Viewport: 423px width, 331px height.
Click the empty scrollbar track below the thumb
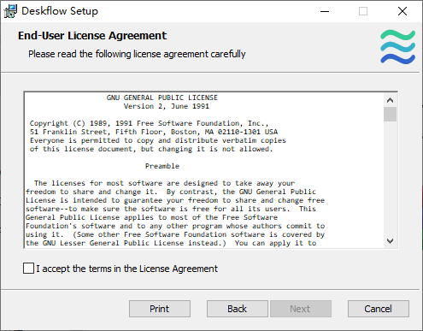[390, 178]
